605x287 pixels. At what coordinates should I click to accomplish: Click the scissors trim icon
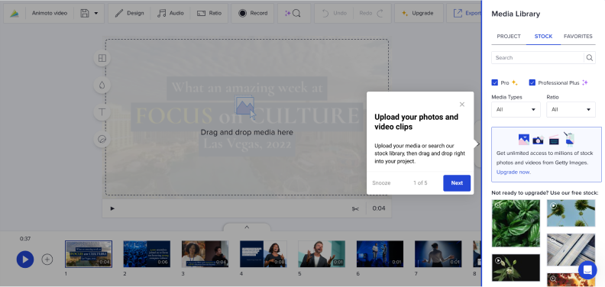tap(355, 208)
